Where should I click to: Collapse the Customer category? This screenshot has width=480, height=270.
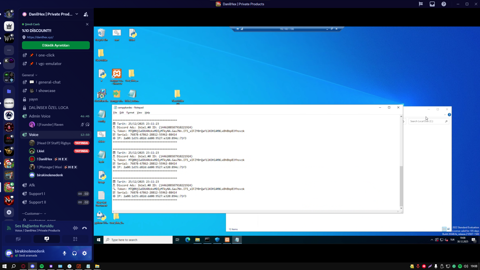pos(34,213)
